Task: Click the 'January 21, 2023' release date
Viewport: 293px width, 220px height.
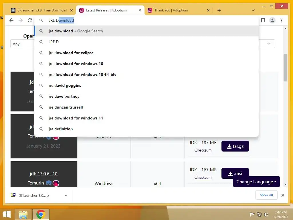Action: (x=43, y=146)
